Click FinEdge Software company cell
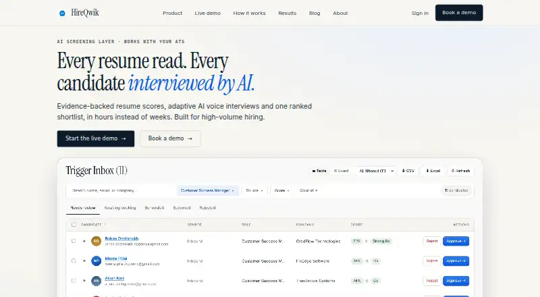This screenshot has width=540, height=297. [313, 261]
